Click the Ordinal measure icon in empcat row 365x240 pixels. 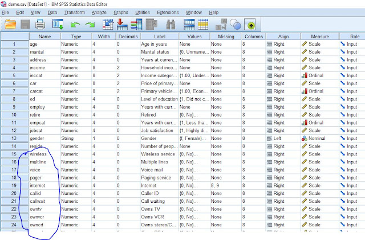pos(304,123)
